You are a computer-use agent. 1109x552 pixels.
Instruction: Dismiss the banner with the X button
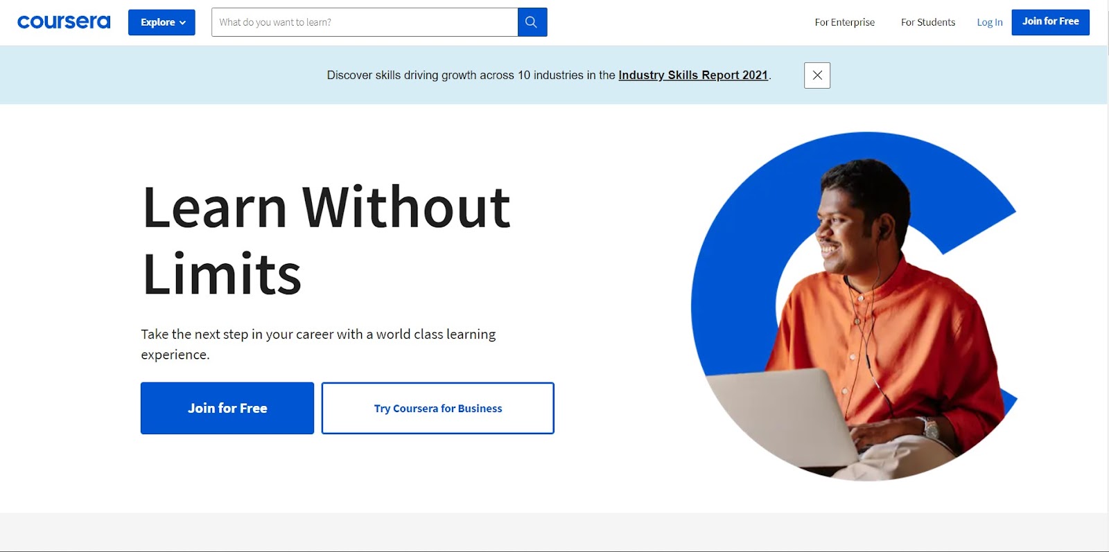tap(817, 75)
